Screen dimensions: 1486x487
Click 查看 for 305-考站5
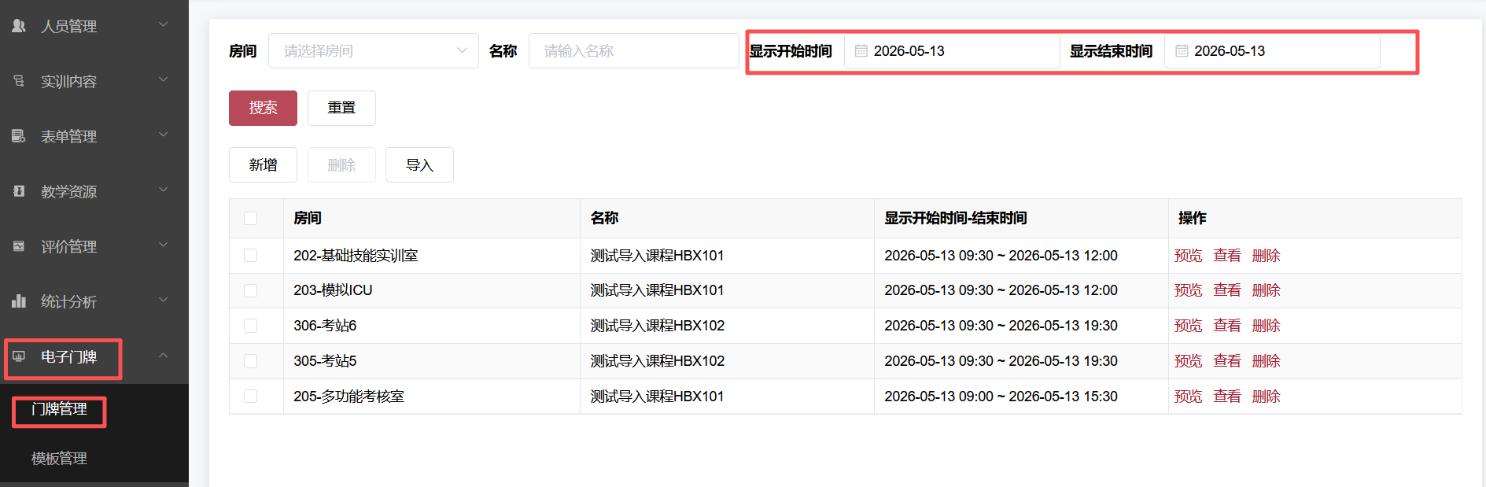tap(1227, 361)
